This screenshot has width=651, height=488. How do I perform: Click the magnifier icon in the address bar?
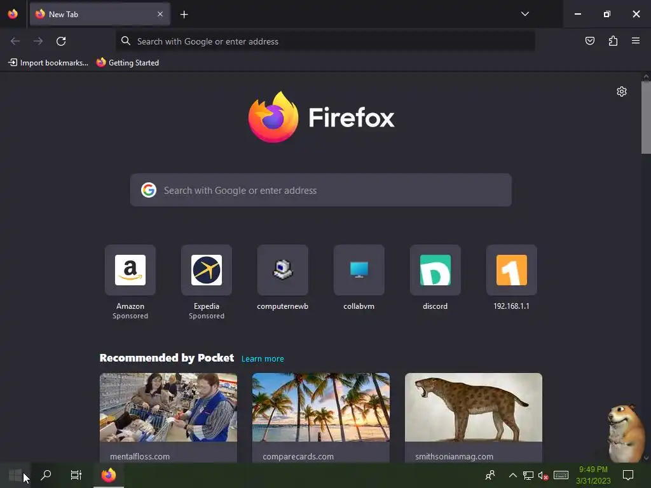pos(126,41)
